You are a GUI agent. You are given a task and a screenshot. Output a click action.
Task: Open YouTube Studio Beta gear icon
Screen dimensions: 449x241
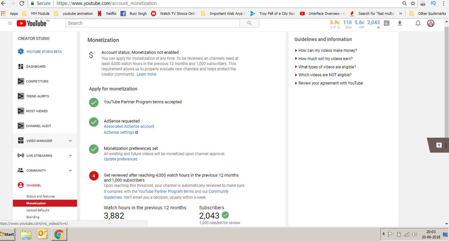(21, 51)
